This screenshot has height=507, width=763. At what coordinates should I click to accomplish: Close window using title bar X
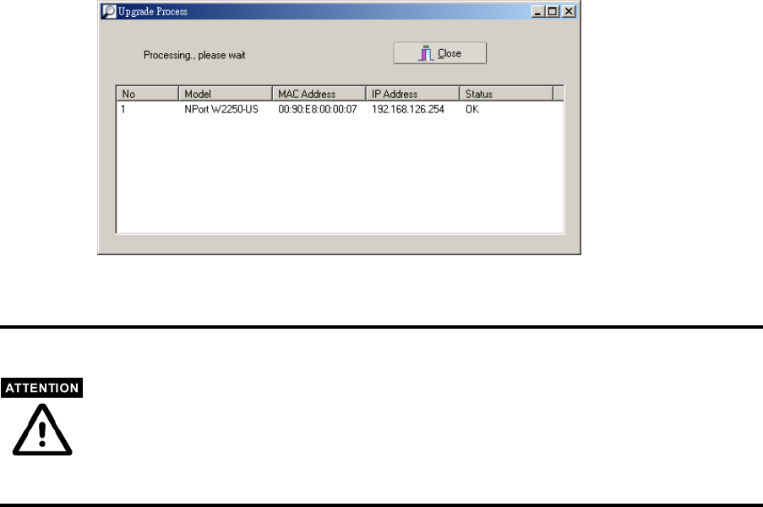pyautogui.click(x=569, y=11)
